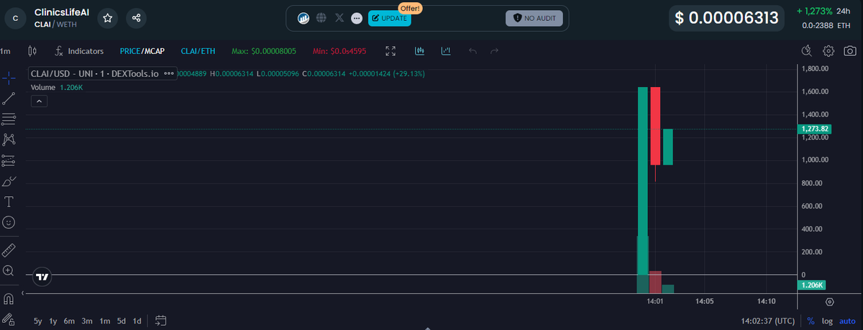
Task: Open the website globe icon
Action: tap(321, 18)
